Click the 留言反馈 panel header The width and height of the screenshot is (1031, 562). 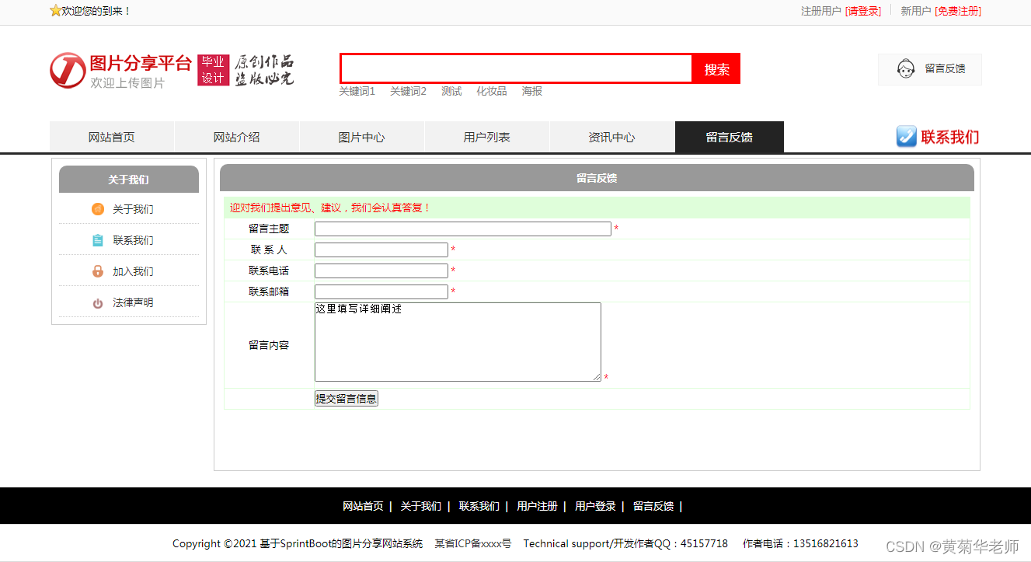(597, 178)
